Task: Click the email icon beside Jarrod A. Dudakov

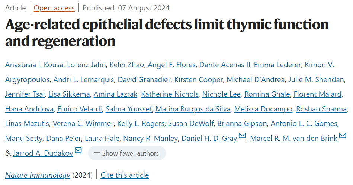Action: tap(78, 150)
